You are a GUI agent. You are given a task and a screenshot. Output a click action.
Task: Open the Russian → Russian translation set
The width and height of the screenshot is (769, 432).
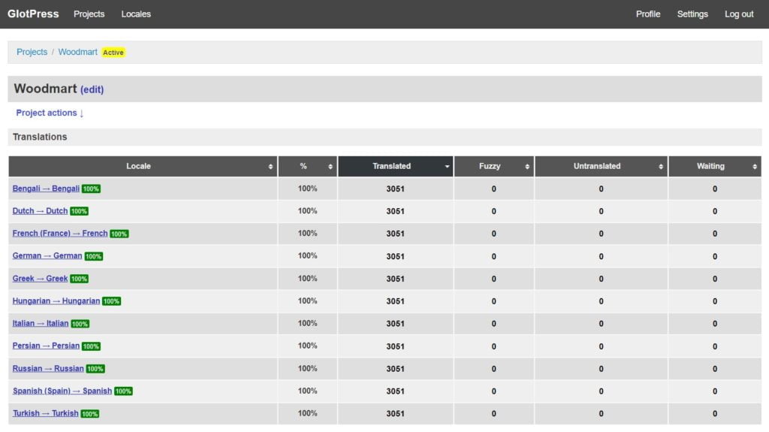[48, 369]
